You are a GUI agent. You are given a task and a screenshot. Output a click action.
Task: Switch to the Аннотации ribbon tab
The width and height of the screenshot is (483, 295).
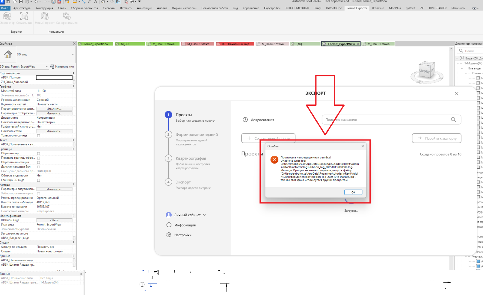pos(144,8)
